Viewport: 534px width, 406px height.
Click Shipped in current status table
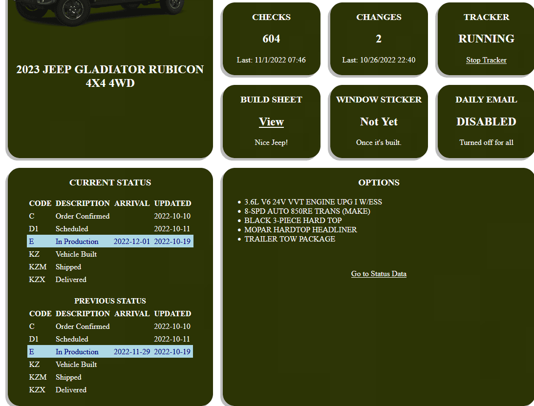pos(68,267)
